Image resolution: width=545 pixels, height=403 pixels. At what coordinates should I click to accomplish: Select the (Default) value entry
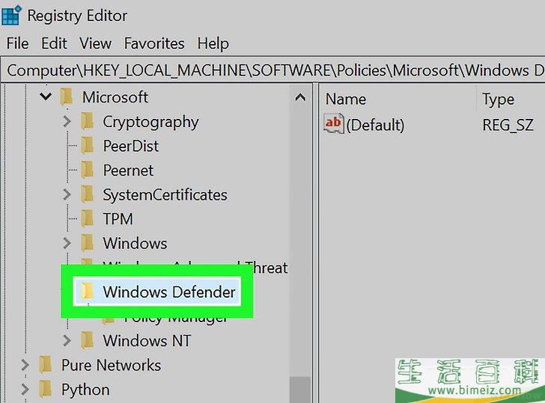tap(375, 125)
